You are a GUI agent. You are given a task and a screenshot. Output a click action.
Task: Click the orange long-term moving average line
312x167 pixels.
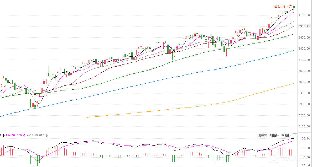coord(210,105)
